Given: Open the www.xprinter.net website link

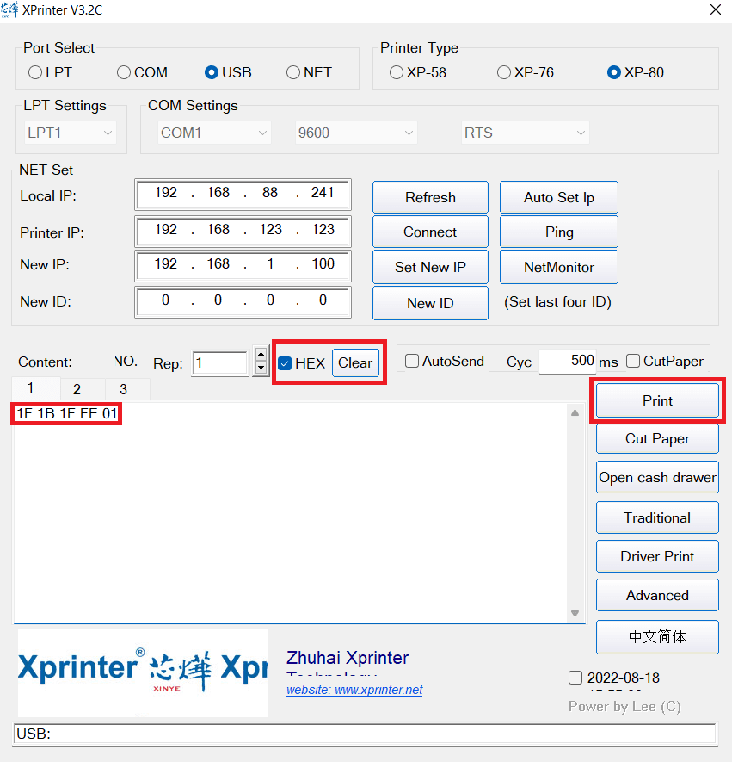Looking at the screenshot, I should [x=354, y=690].
